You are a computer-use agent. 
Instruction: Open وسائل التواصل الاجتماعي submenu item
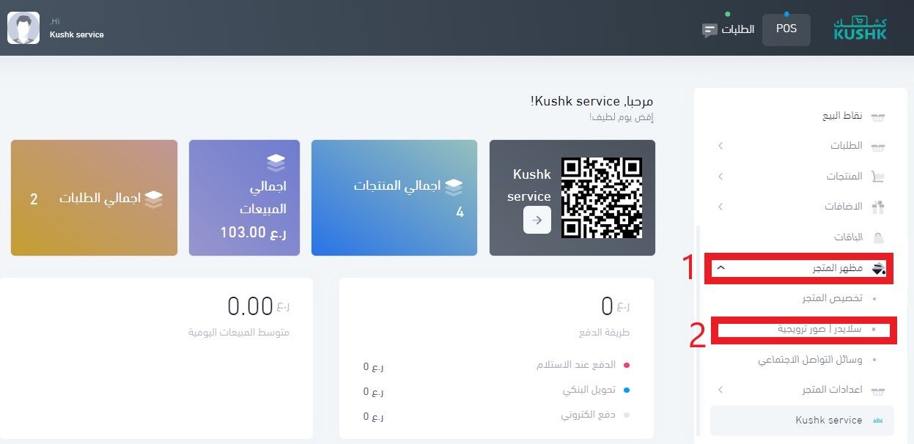point(810,360)
